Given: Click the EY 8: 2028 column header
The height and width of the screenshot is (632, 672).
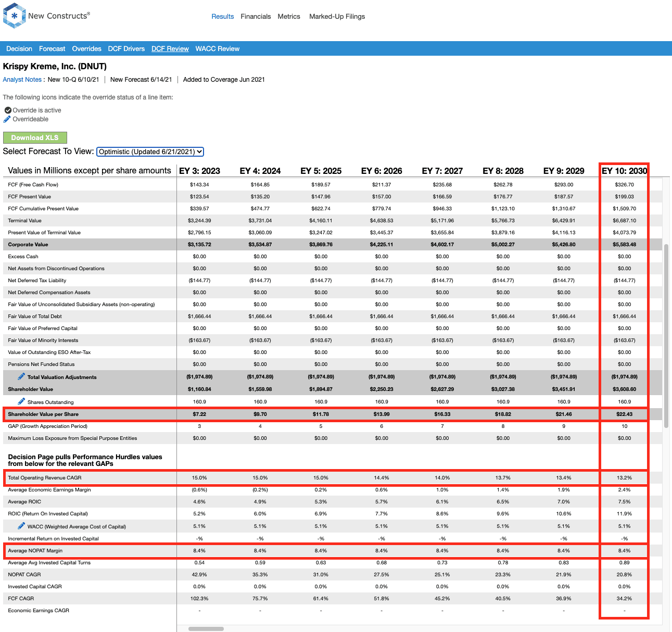Looking at the screenshot, I should click(503, 171).
